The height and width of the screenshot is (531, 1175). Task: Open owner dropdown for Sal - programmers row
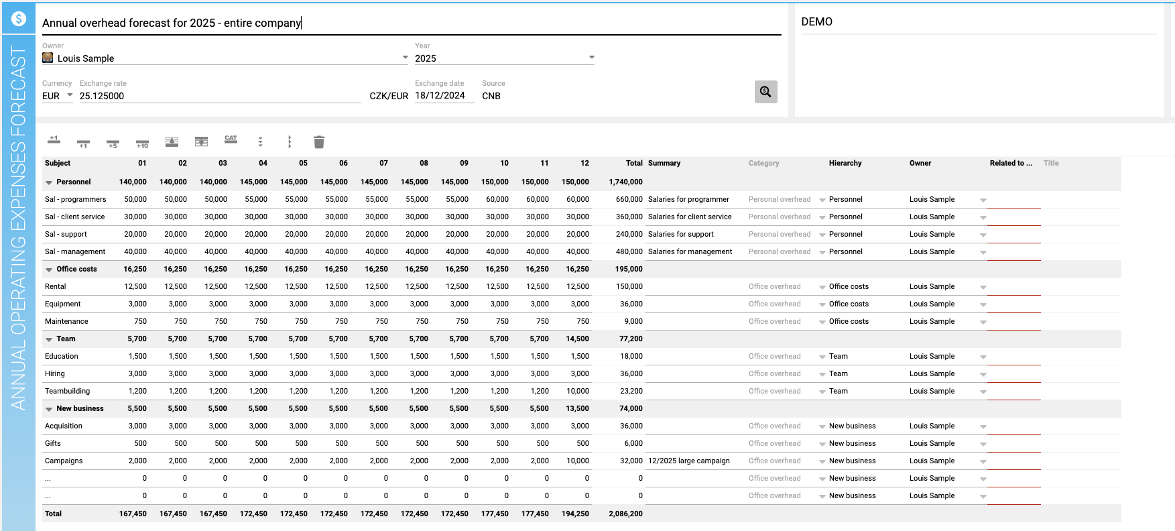pos(983,200)
